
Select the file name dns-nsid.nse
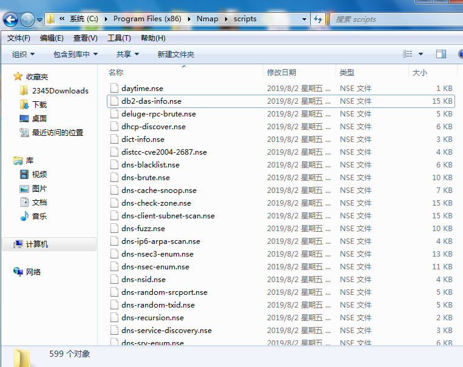pyautogui.click(x=143, y=279)
